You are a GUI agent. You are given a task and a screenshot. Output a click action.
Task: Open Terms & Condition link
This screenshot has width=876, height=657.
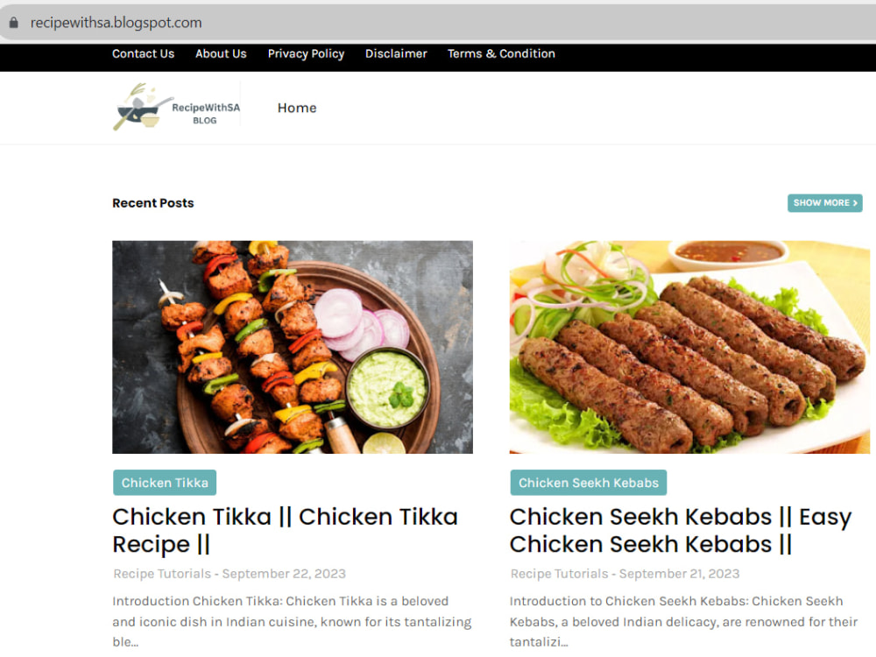(x=501, y=53)
